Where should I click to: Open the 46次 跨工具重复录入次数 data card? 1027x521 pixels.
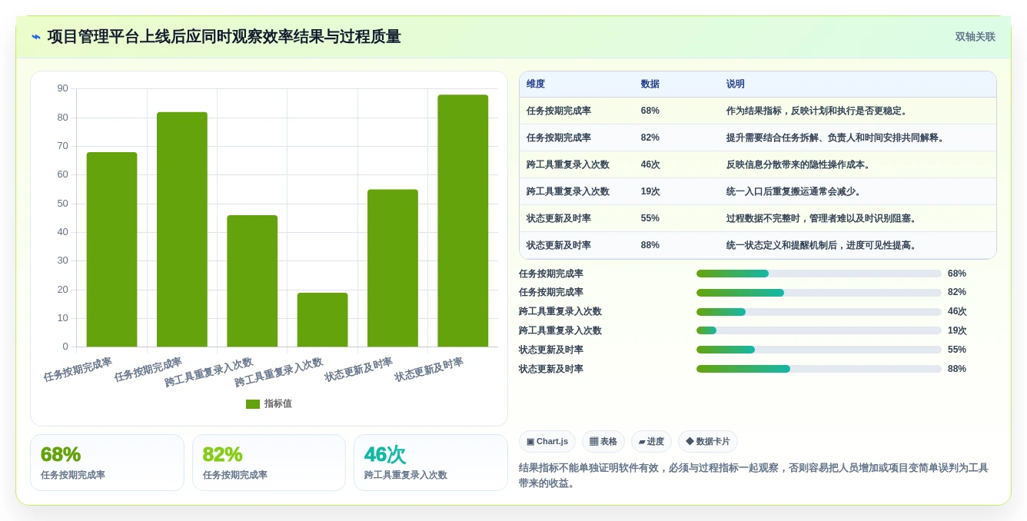coord(430,463)
